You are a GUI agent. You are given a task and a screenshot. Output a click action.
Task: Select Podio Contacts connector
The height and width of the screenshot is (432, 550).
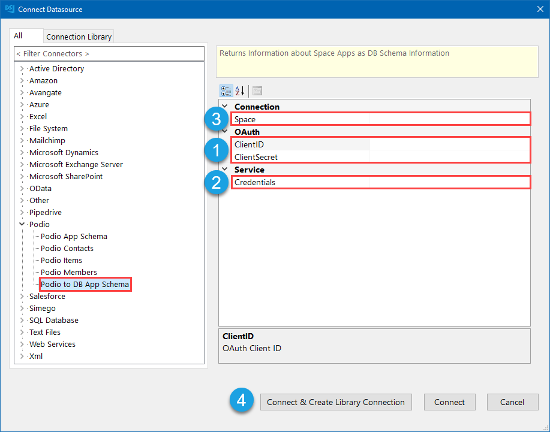[x=67, y=249]
